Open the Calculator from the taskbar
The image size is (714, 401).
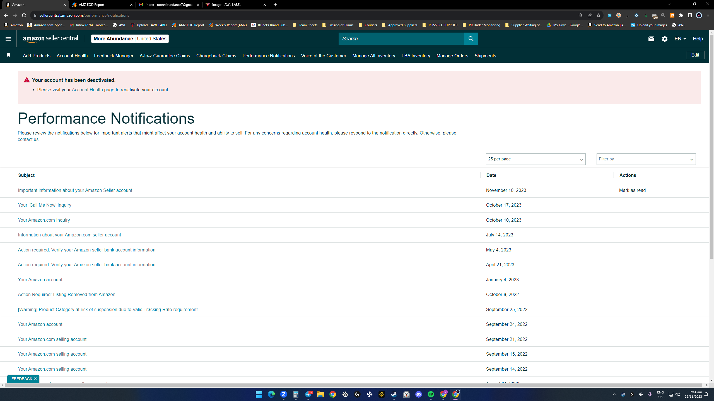296,394
